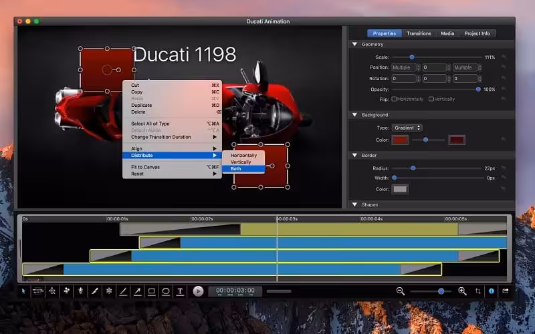Activate the microphone recording tool
This screenshot has height=334, width=535.
pyautogui.click(x=80, y=291)
